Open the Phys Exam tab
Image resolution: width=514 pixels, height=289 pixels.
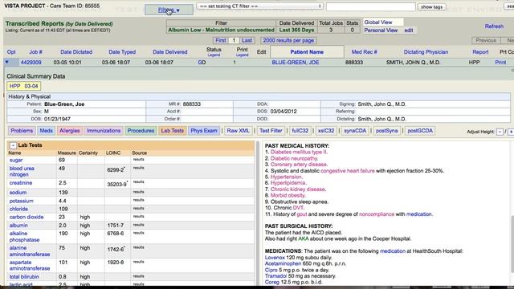pos(203,131)
